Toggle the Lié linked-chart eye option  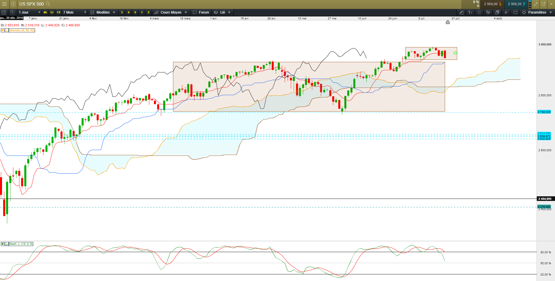tap(216, 12)
